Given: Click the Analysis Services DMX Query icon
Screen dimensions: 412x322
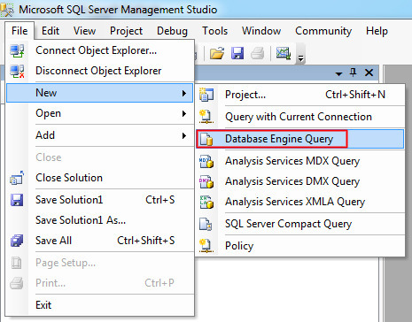Looking at the screenshot, I should [x=206, y=181].
